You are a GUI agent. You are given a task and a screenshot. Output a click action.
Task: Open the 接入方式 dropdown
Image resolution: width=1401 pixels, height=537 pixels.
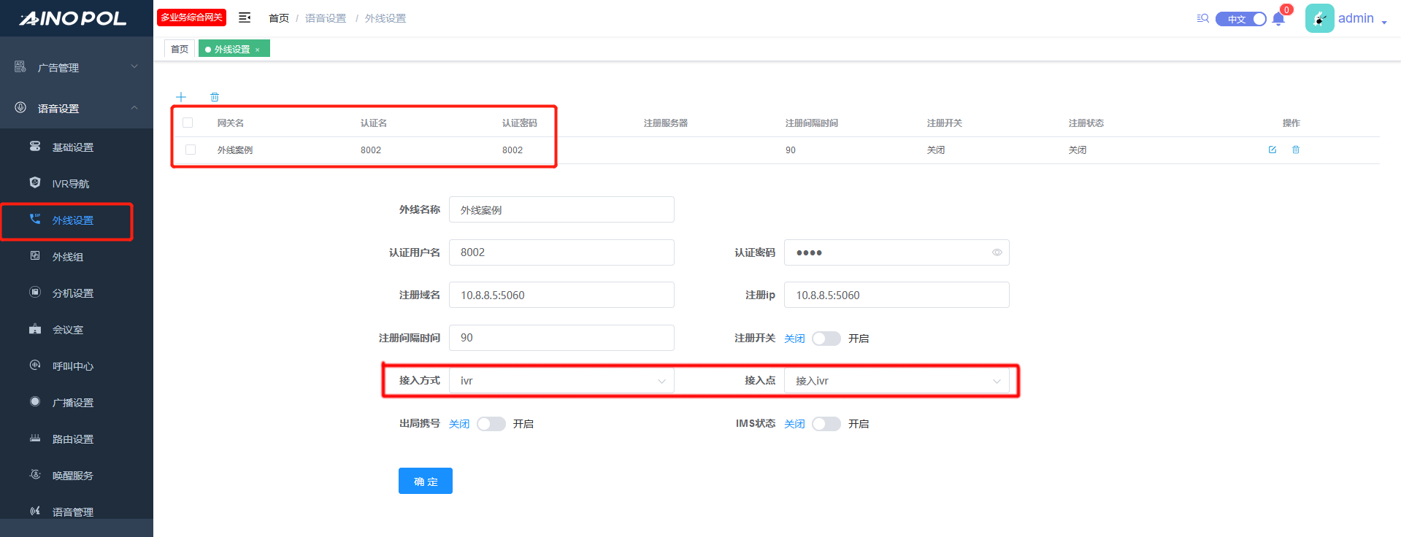point(561,381)
